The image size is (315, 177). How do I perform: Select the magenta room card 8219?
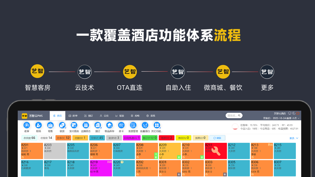[x=101, y=168]
